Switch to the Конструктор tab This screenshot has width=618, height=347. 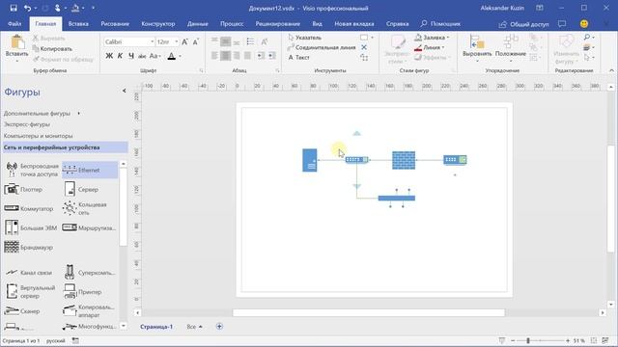pos(158,23)
